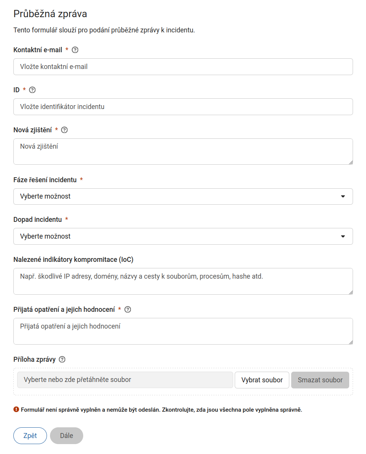The image size is (366, 454).
Task: Show help tooltip for ID field
Action: point(32,90)
